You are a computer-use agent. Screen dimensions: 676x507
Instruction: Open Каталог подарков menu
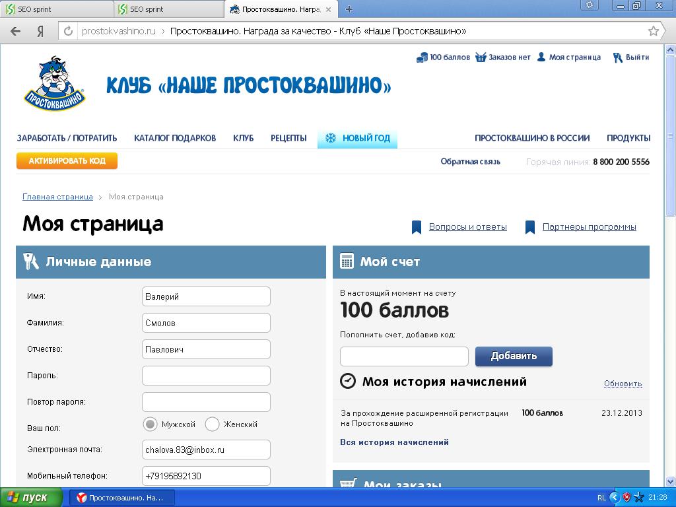[175, 138]
